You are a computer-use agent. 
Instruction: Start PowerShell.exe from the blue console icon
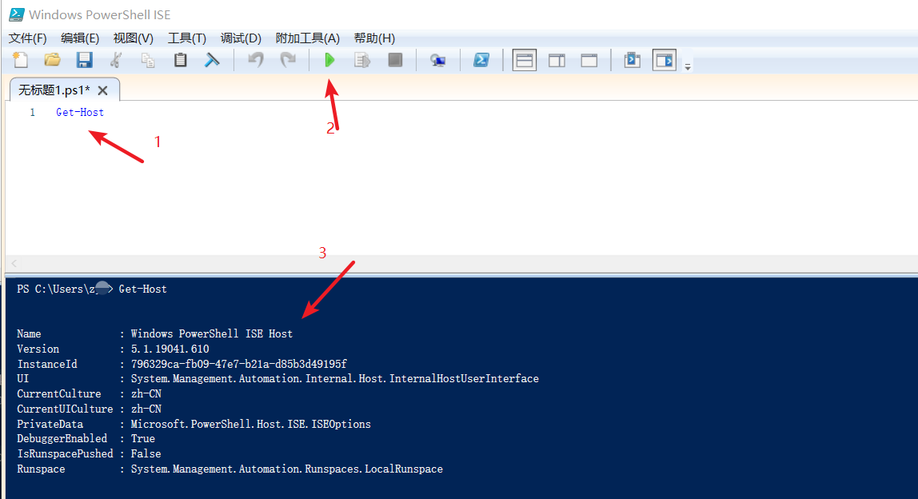481,60
